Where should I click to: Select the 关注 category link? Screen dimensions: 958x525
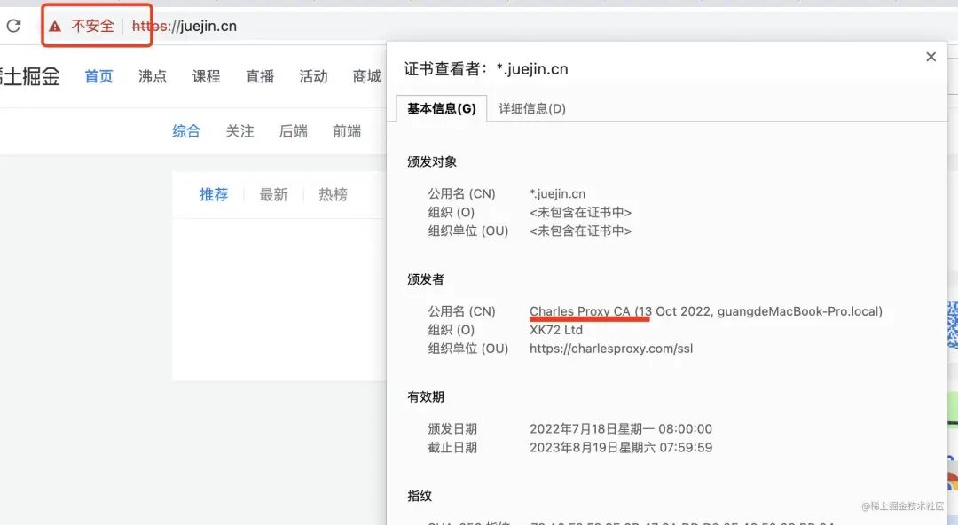coord(239,130)
